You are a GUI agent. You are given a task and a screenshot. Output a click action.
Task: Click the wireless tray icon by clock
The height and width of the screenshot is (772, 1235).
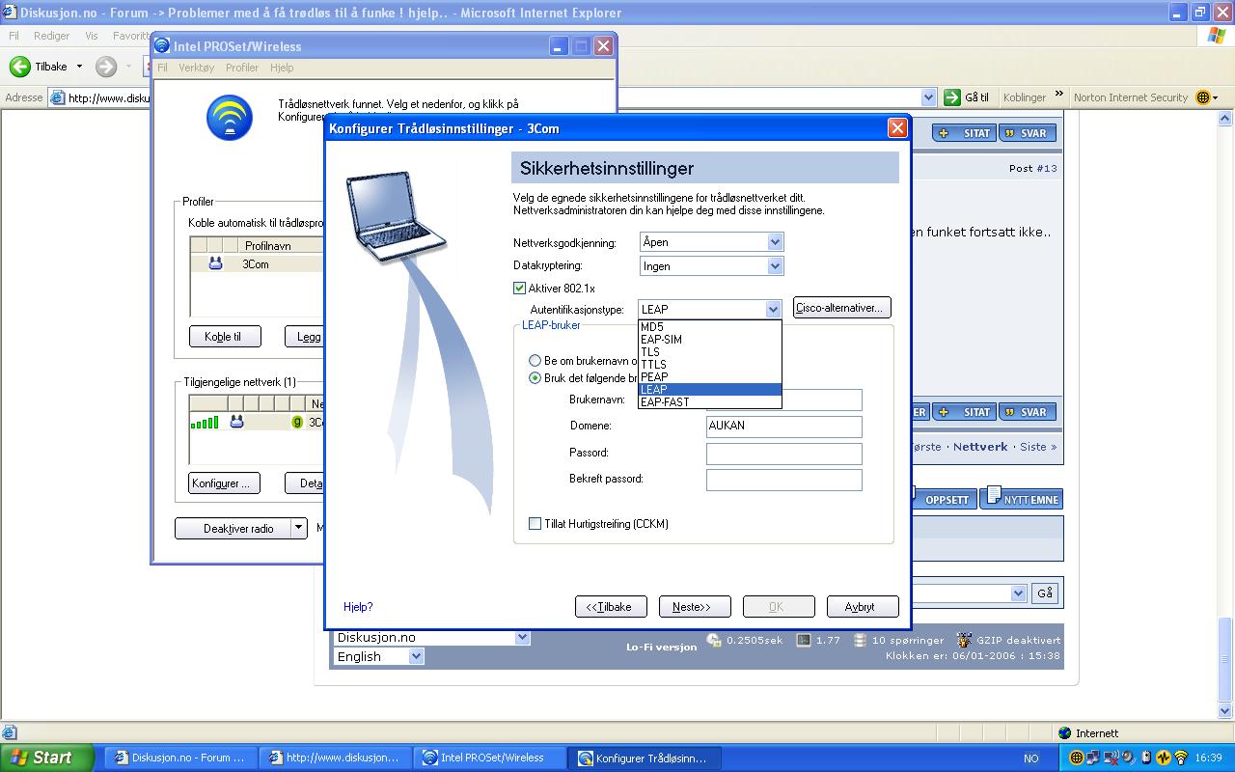1180,758
